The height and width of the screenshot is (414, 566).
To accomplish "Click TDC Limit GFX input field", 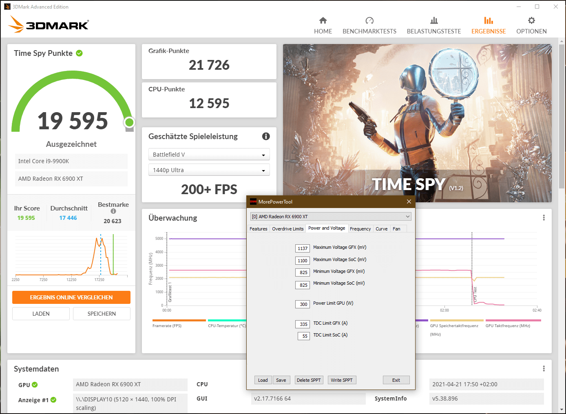I will (303, 324).
